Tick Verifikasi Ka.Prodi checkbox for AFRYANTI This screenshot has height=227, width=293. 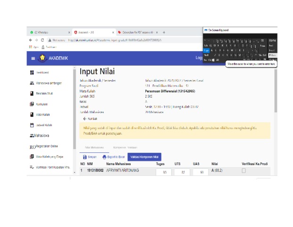pos(243,171)
